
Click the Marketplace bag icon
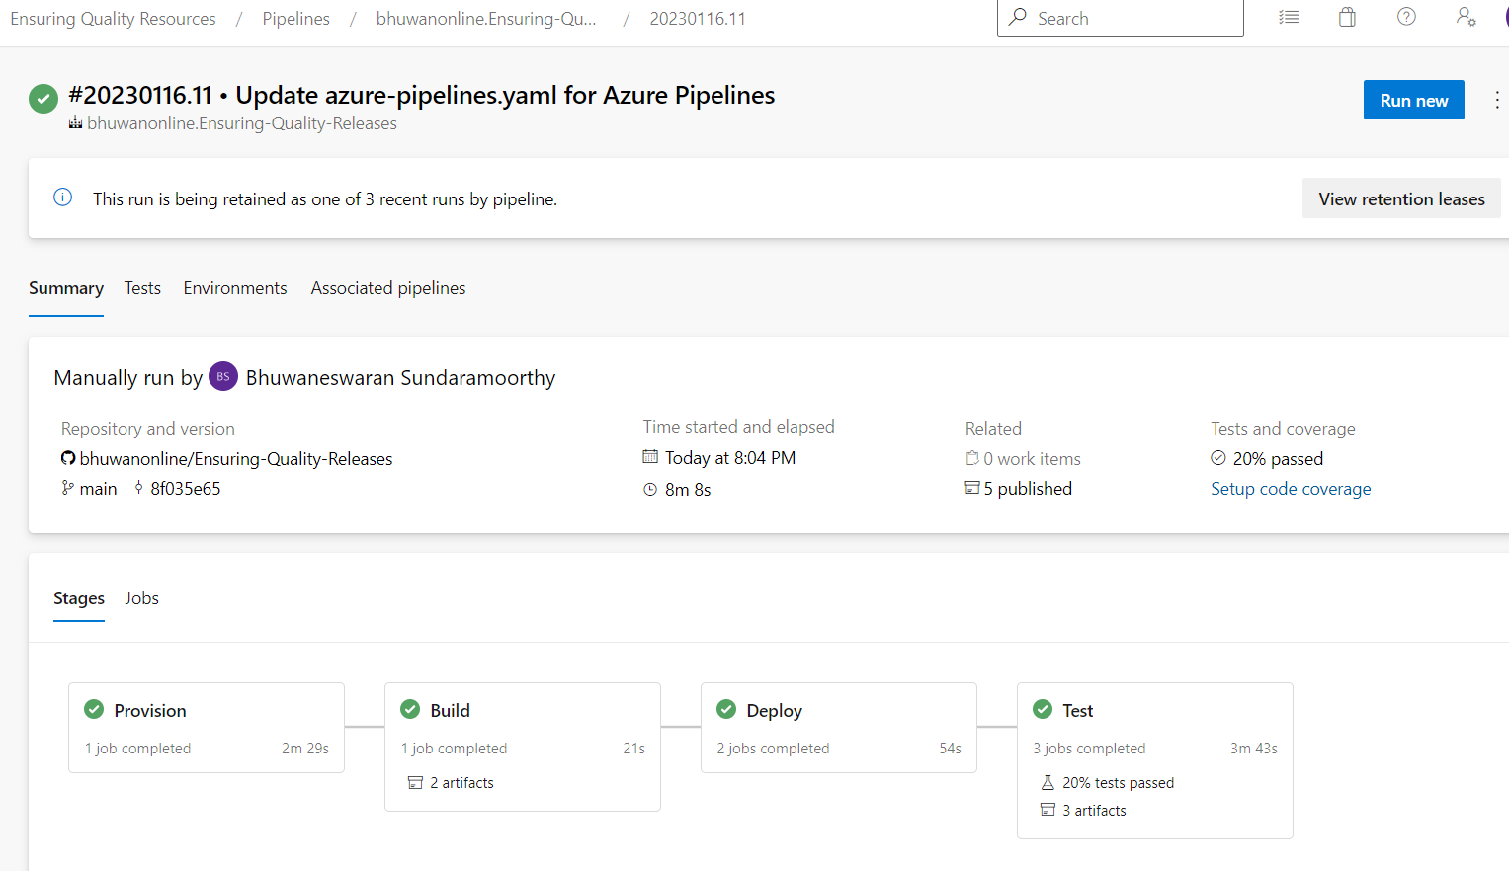pos(1346,17)
